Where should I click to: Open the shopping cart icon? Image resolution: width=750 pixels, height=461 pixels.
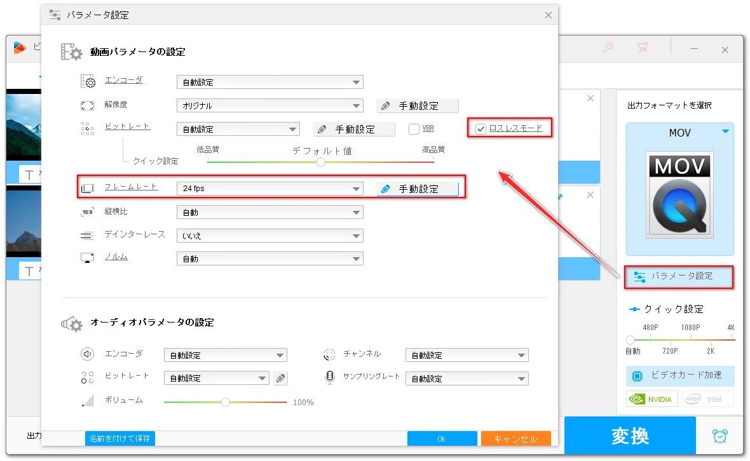[x=643, y=47]
